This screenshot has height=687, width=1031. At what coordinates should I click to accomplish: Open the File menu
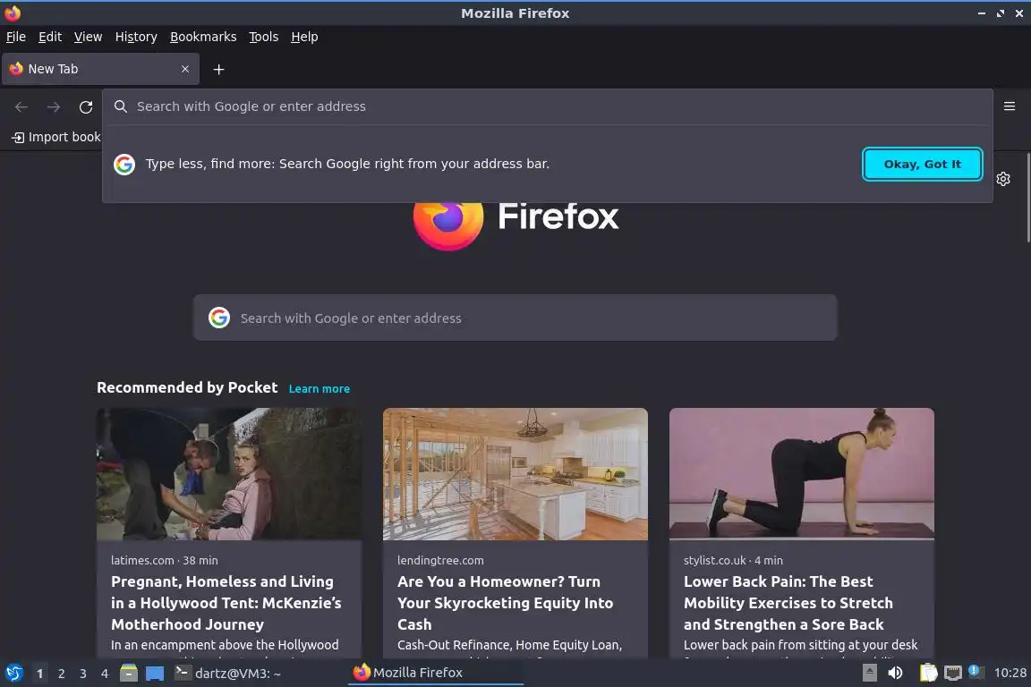(16, 37)
